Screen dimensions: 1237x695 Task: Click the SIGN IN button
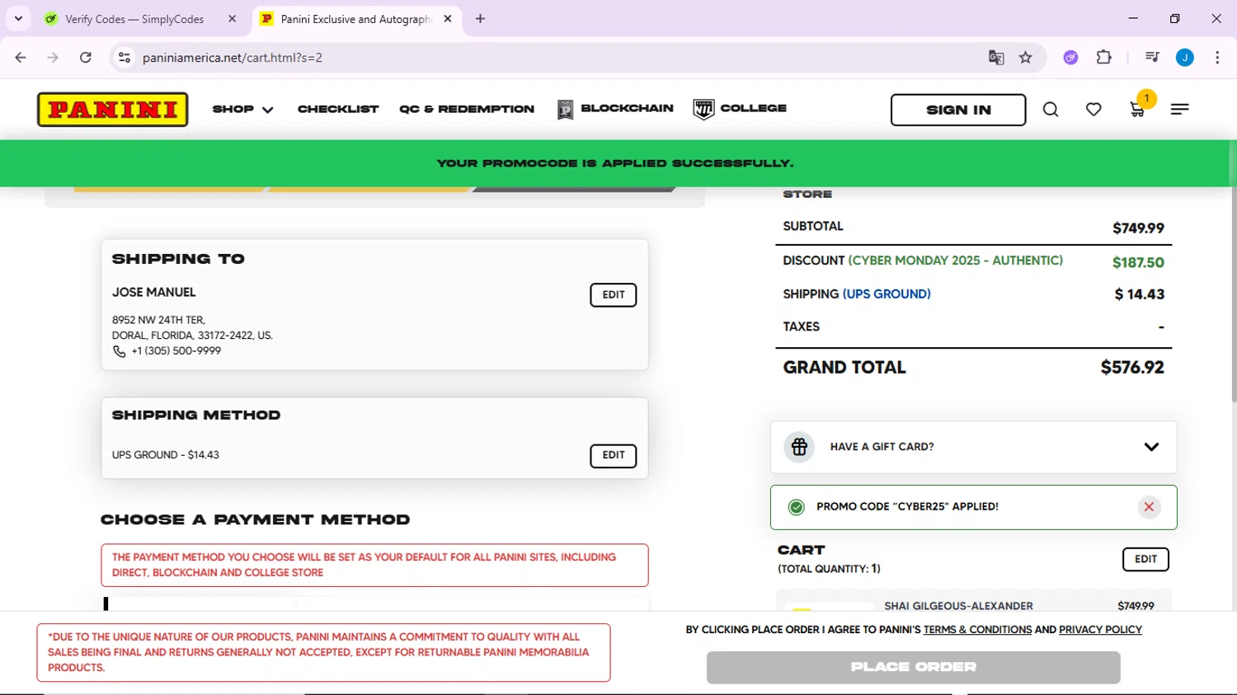(x=958, y=110)
